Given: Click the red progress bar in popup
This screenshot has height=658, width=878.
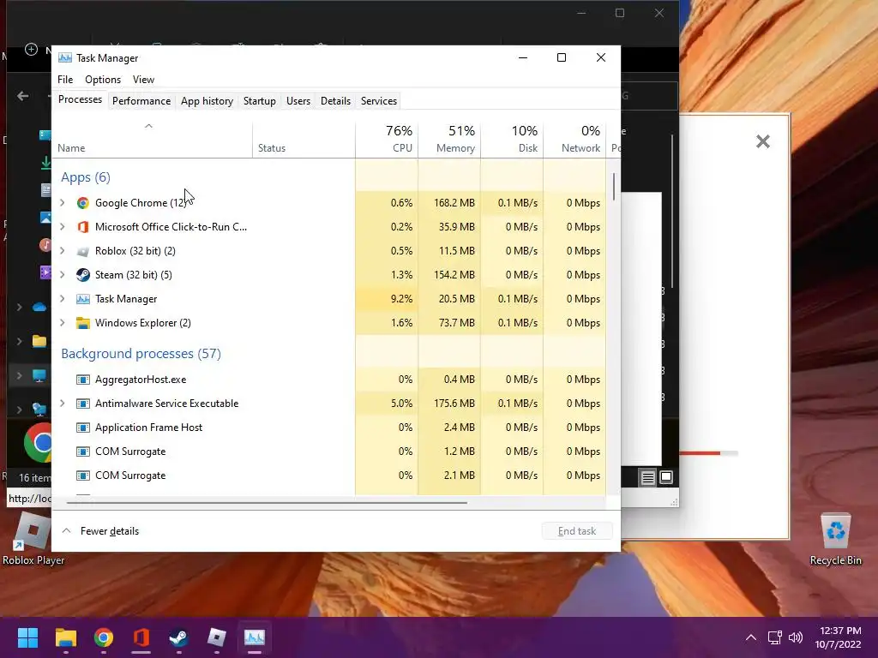Looking at the screenshot, I should 700,453.
